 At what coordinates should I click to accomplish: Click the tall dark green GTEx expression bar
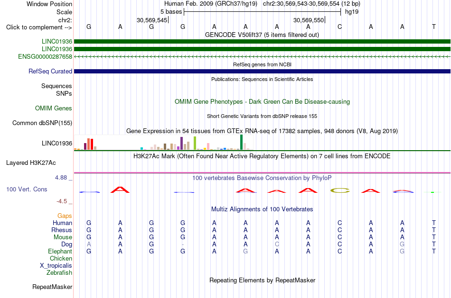click(x=241, y=142)
